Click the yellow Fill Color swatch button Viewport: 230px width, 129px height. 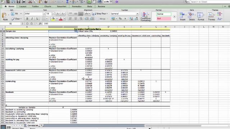pos(53,19)
